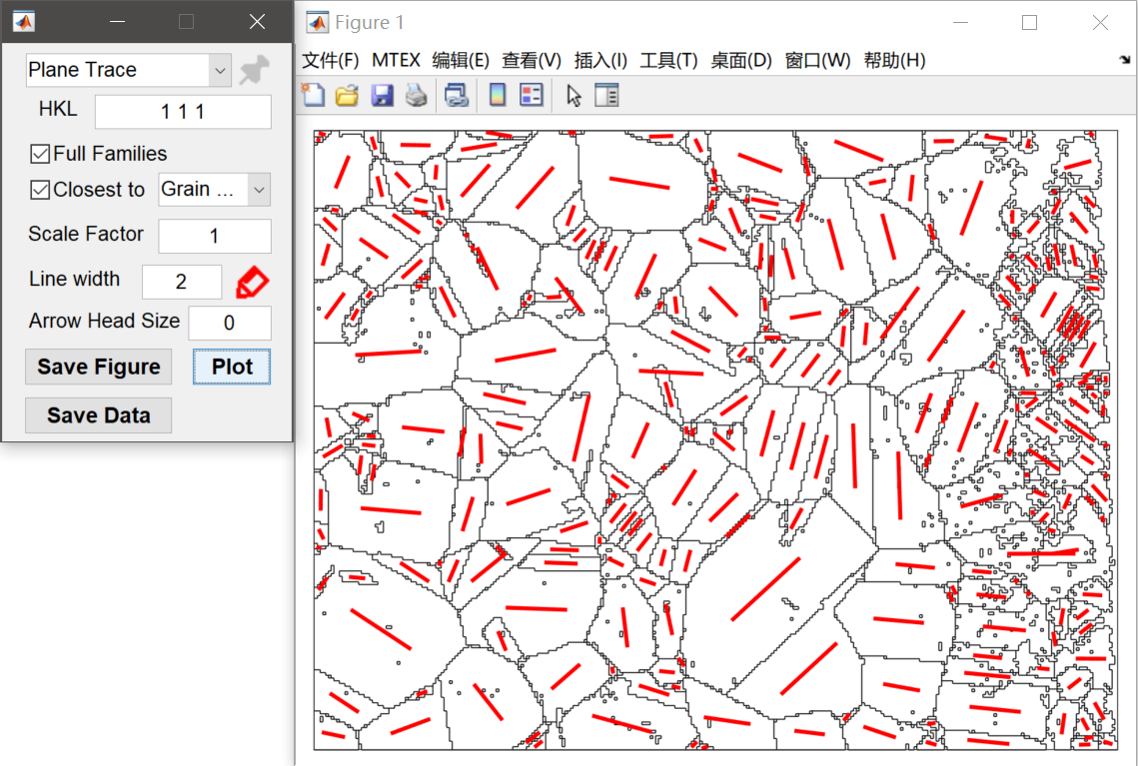Open the Plane Trace dropdown
This screenshot has height=766, width=1138.
(x=220, y=70)
